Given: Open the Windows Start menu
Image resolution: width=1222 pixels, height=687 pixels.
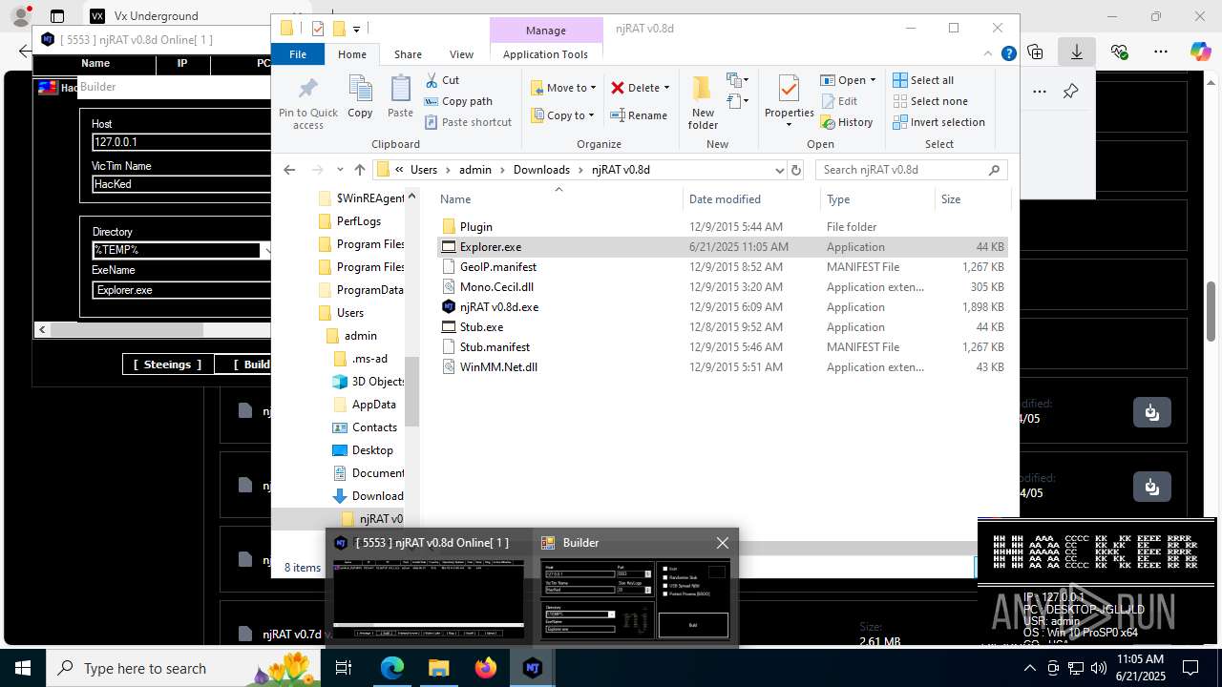Looking at the screenshot, I should click(x=22, y=668).
